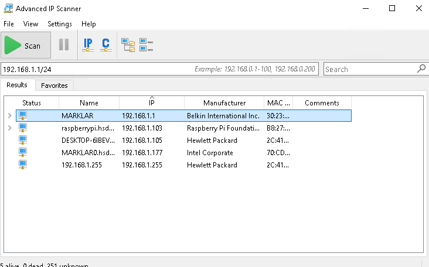The width and height of the screenshot is (429, 267).
Task: Click the MAC cell 70:CD...
Action: click(278, 153)
